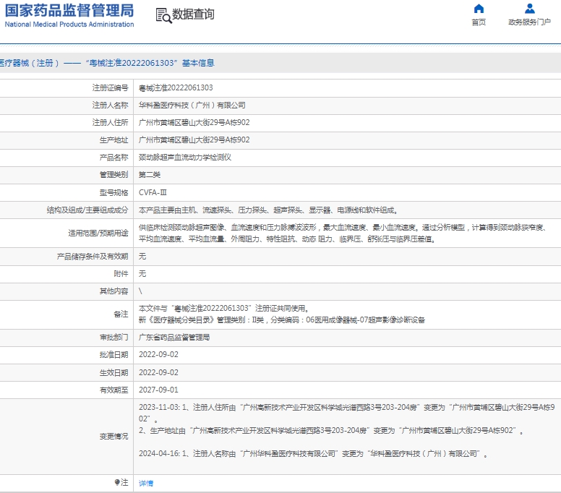Click the 注册人住所 address value
The height and width of the screenshot is (493, 561).
194,122
